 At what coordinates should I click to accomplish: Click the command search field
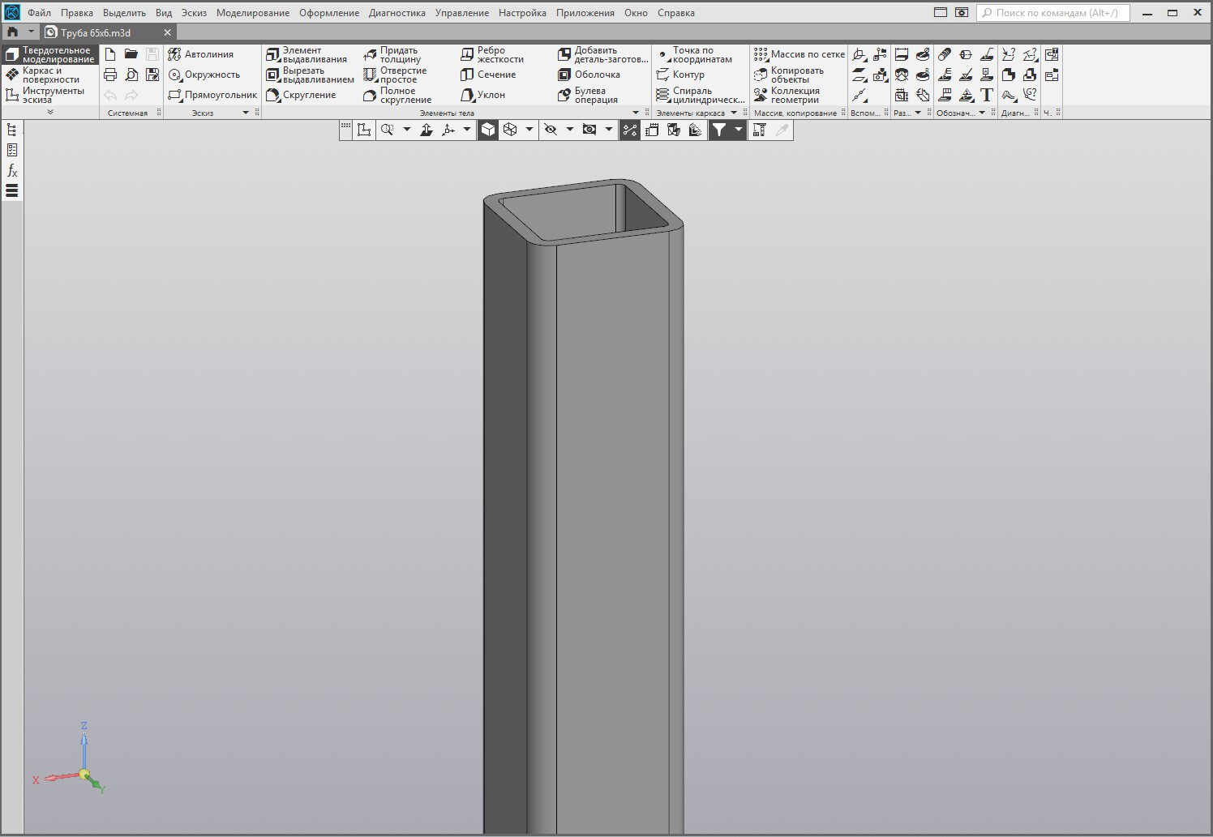click(1053, 13)
